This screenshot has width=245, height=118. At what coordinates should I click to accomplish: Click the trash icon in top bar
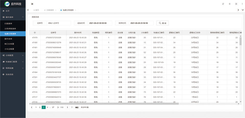(229, 4)
